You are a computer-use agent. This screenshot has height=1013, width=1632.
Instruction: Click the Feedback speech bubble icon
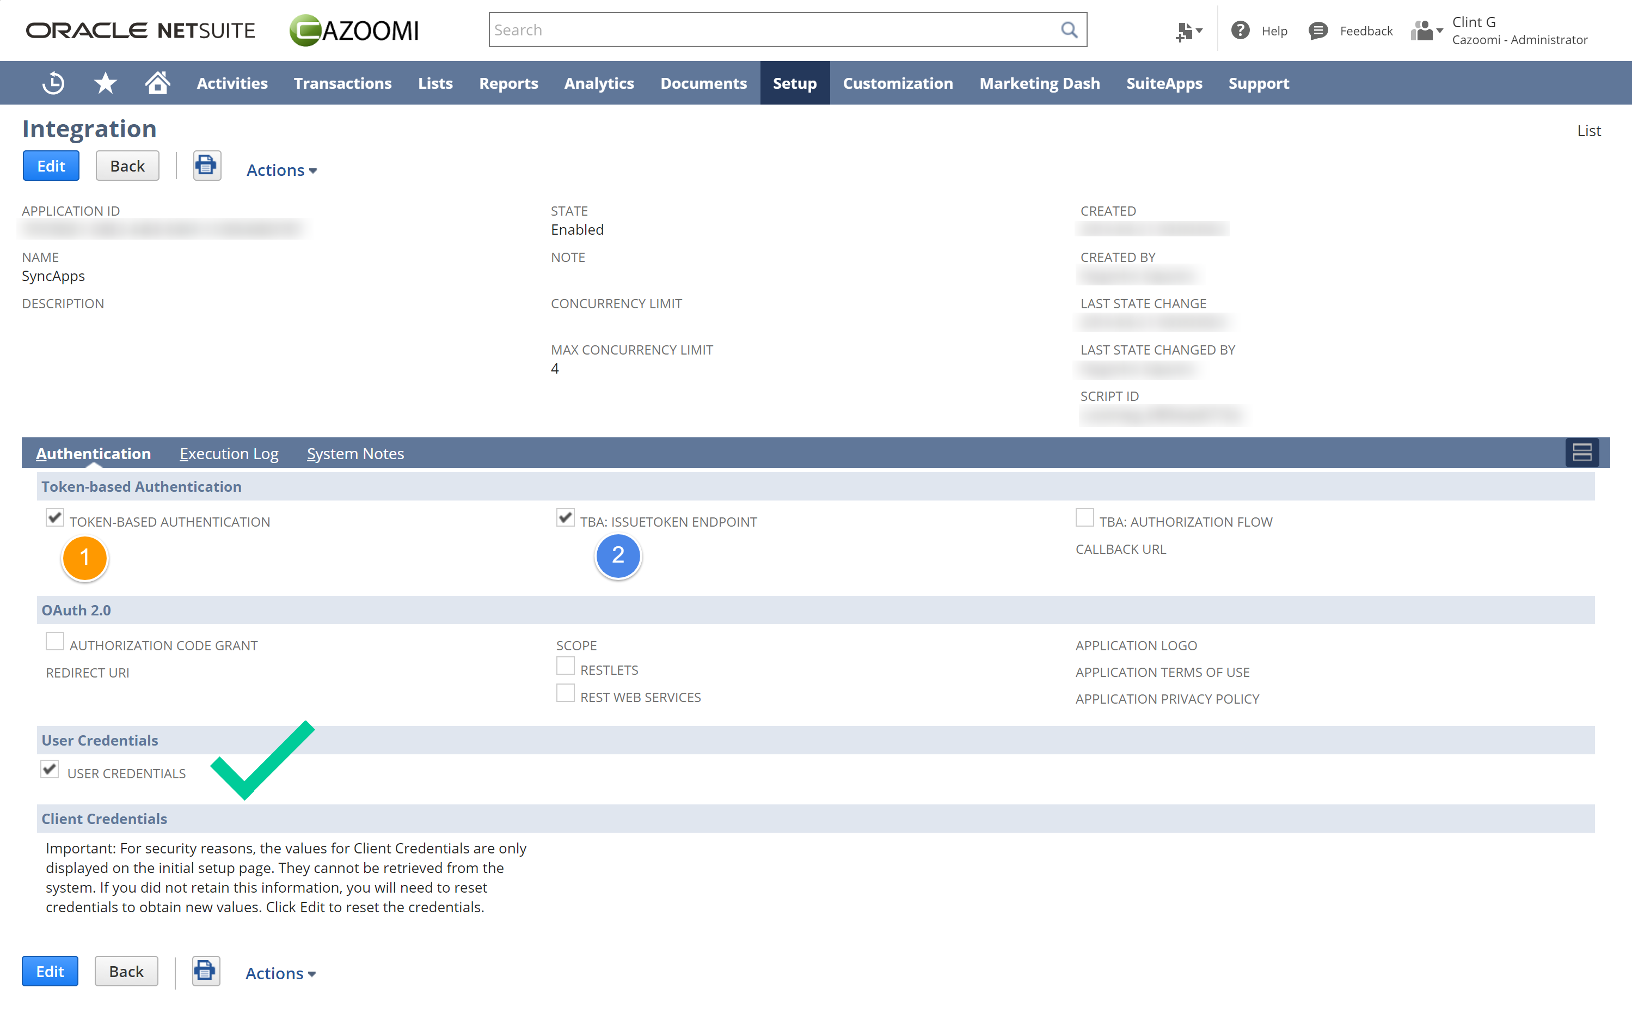click(1317, 30)
